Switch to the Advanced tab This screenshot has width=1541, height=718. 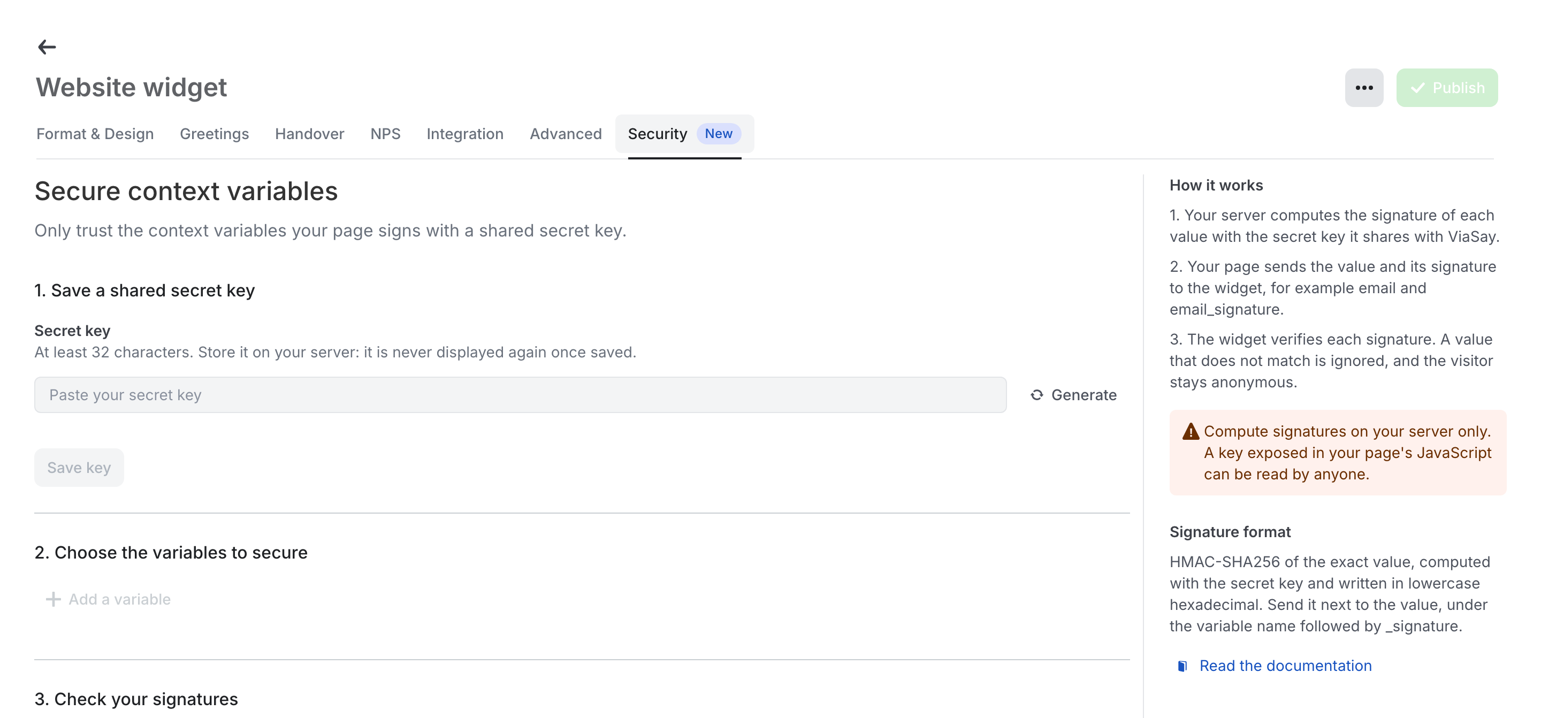point(566,134)
